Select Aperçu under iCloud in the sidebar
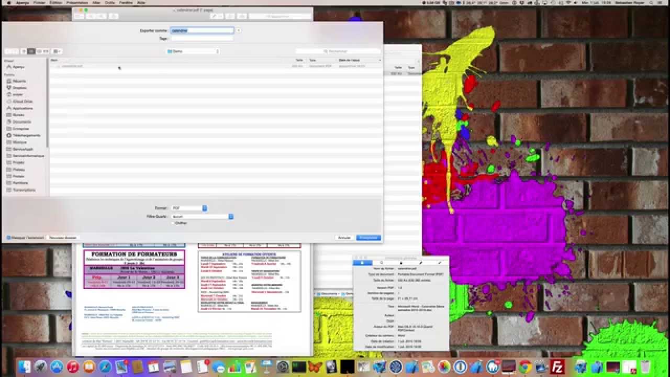Image resolution: width=670 pixels, height=377 pixels. click(18, 67)
